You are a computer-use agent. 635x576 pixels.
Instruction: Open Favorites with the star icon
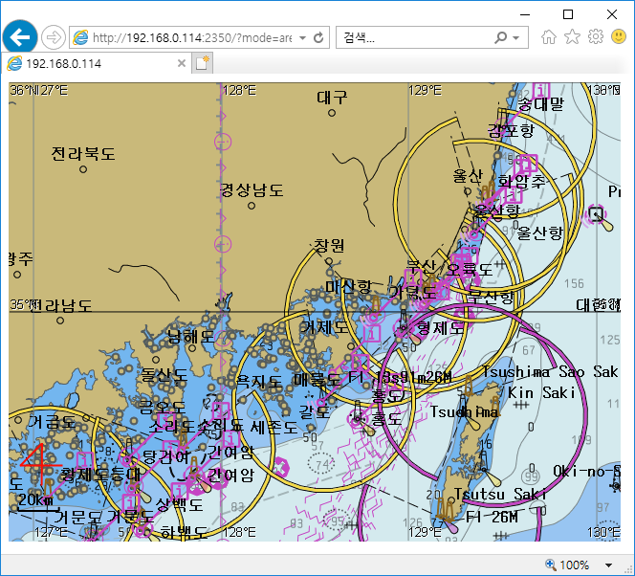[572, 37]
